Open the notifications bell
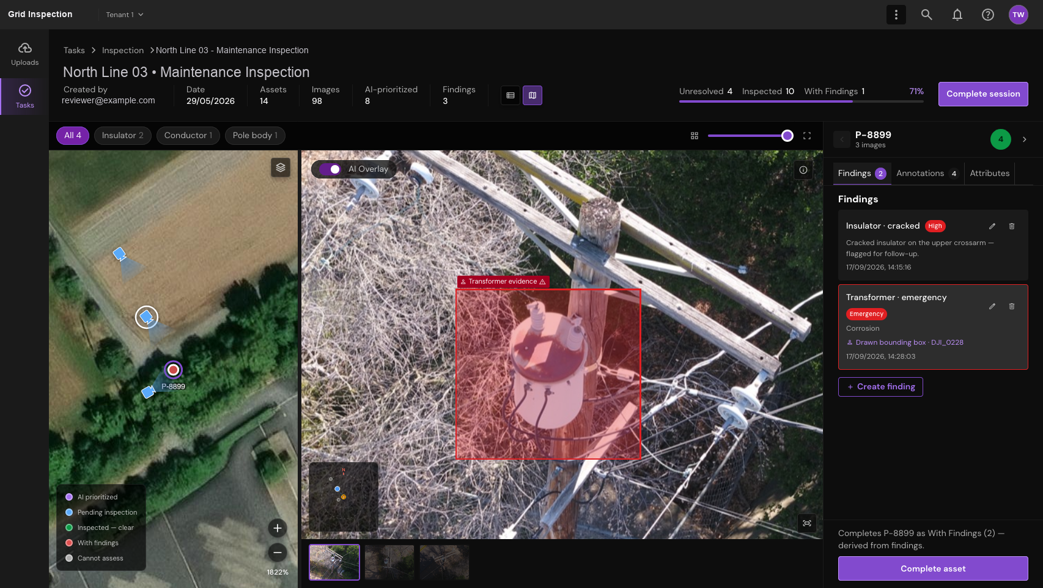 (957, 15)
